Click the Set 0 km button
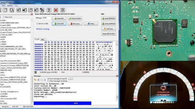195x109 pixels. tap(108, 29)
